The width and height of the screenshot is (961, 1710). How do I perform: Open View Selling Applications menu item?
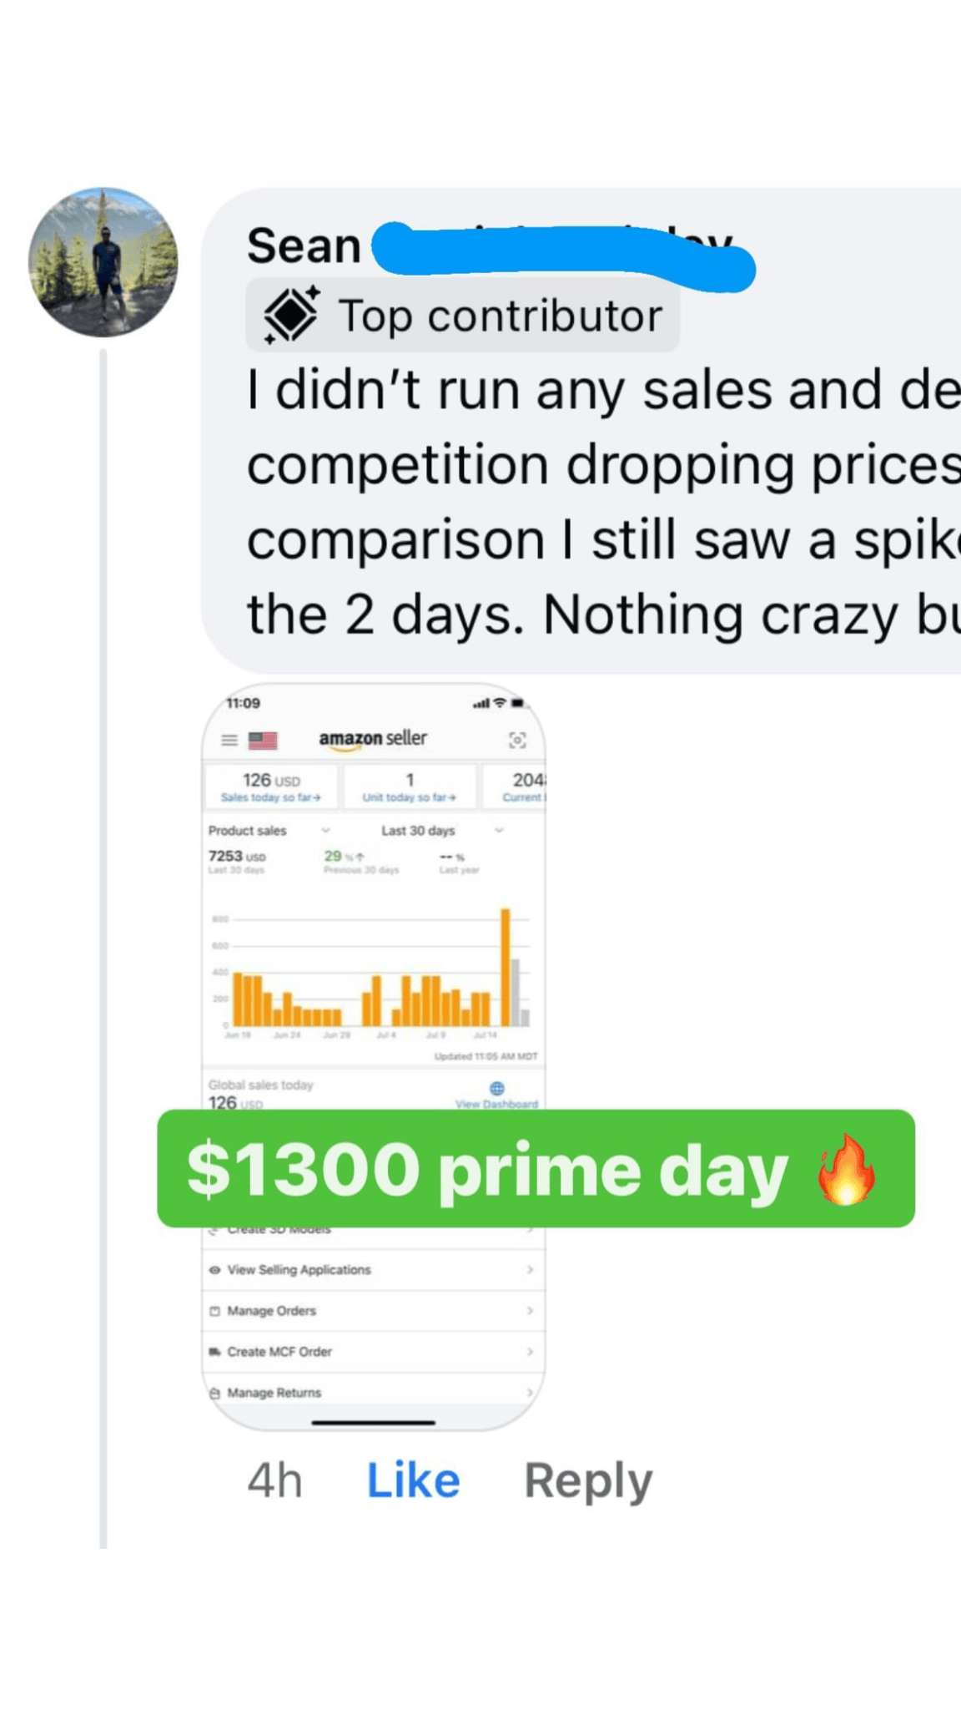299,1270
